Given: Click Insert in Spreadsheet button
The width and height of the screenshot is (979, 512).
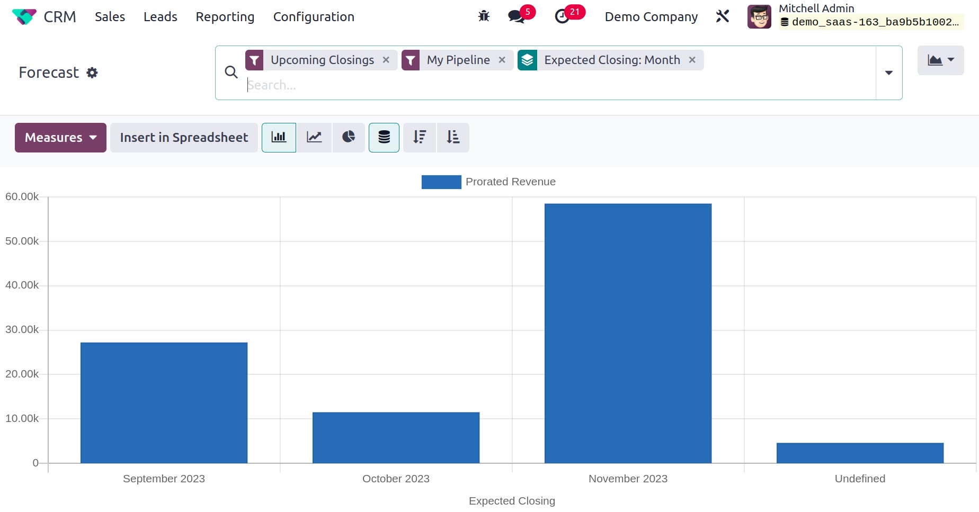Looking at the screenshot, I should coord(184,138).
